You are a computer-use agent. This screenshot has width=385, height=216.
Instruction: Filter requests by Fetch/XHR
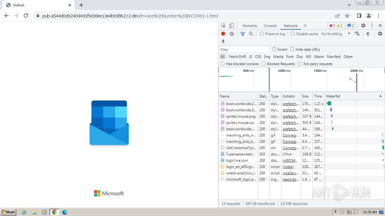point(237,57)
